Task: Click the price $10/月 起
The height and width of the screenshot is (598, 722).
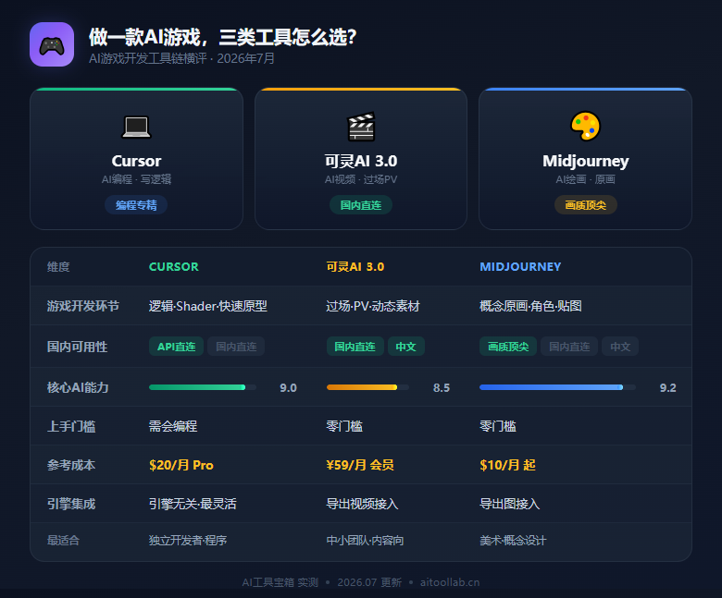Action: (507, 465)
